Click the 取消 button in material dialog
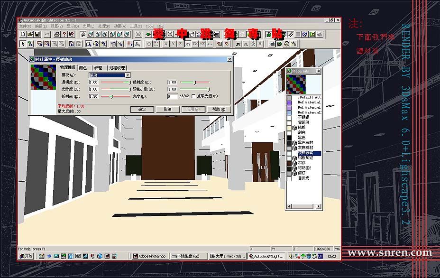Image resolution: width=440 pixels, height=278 pixels. tap(168, 109)
